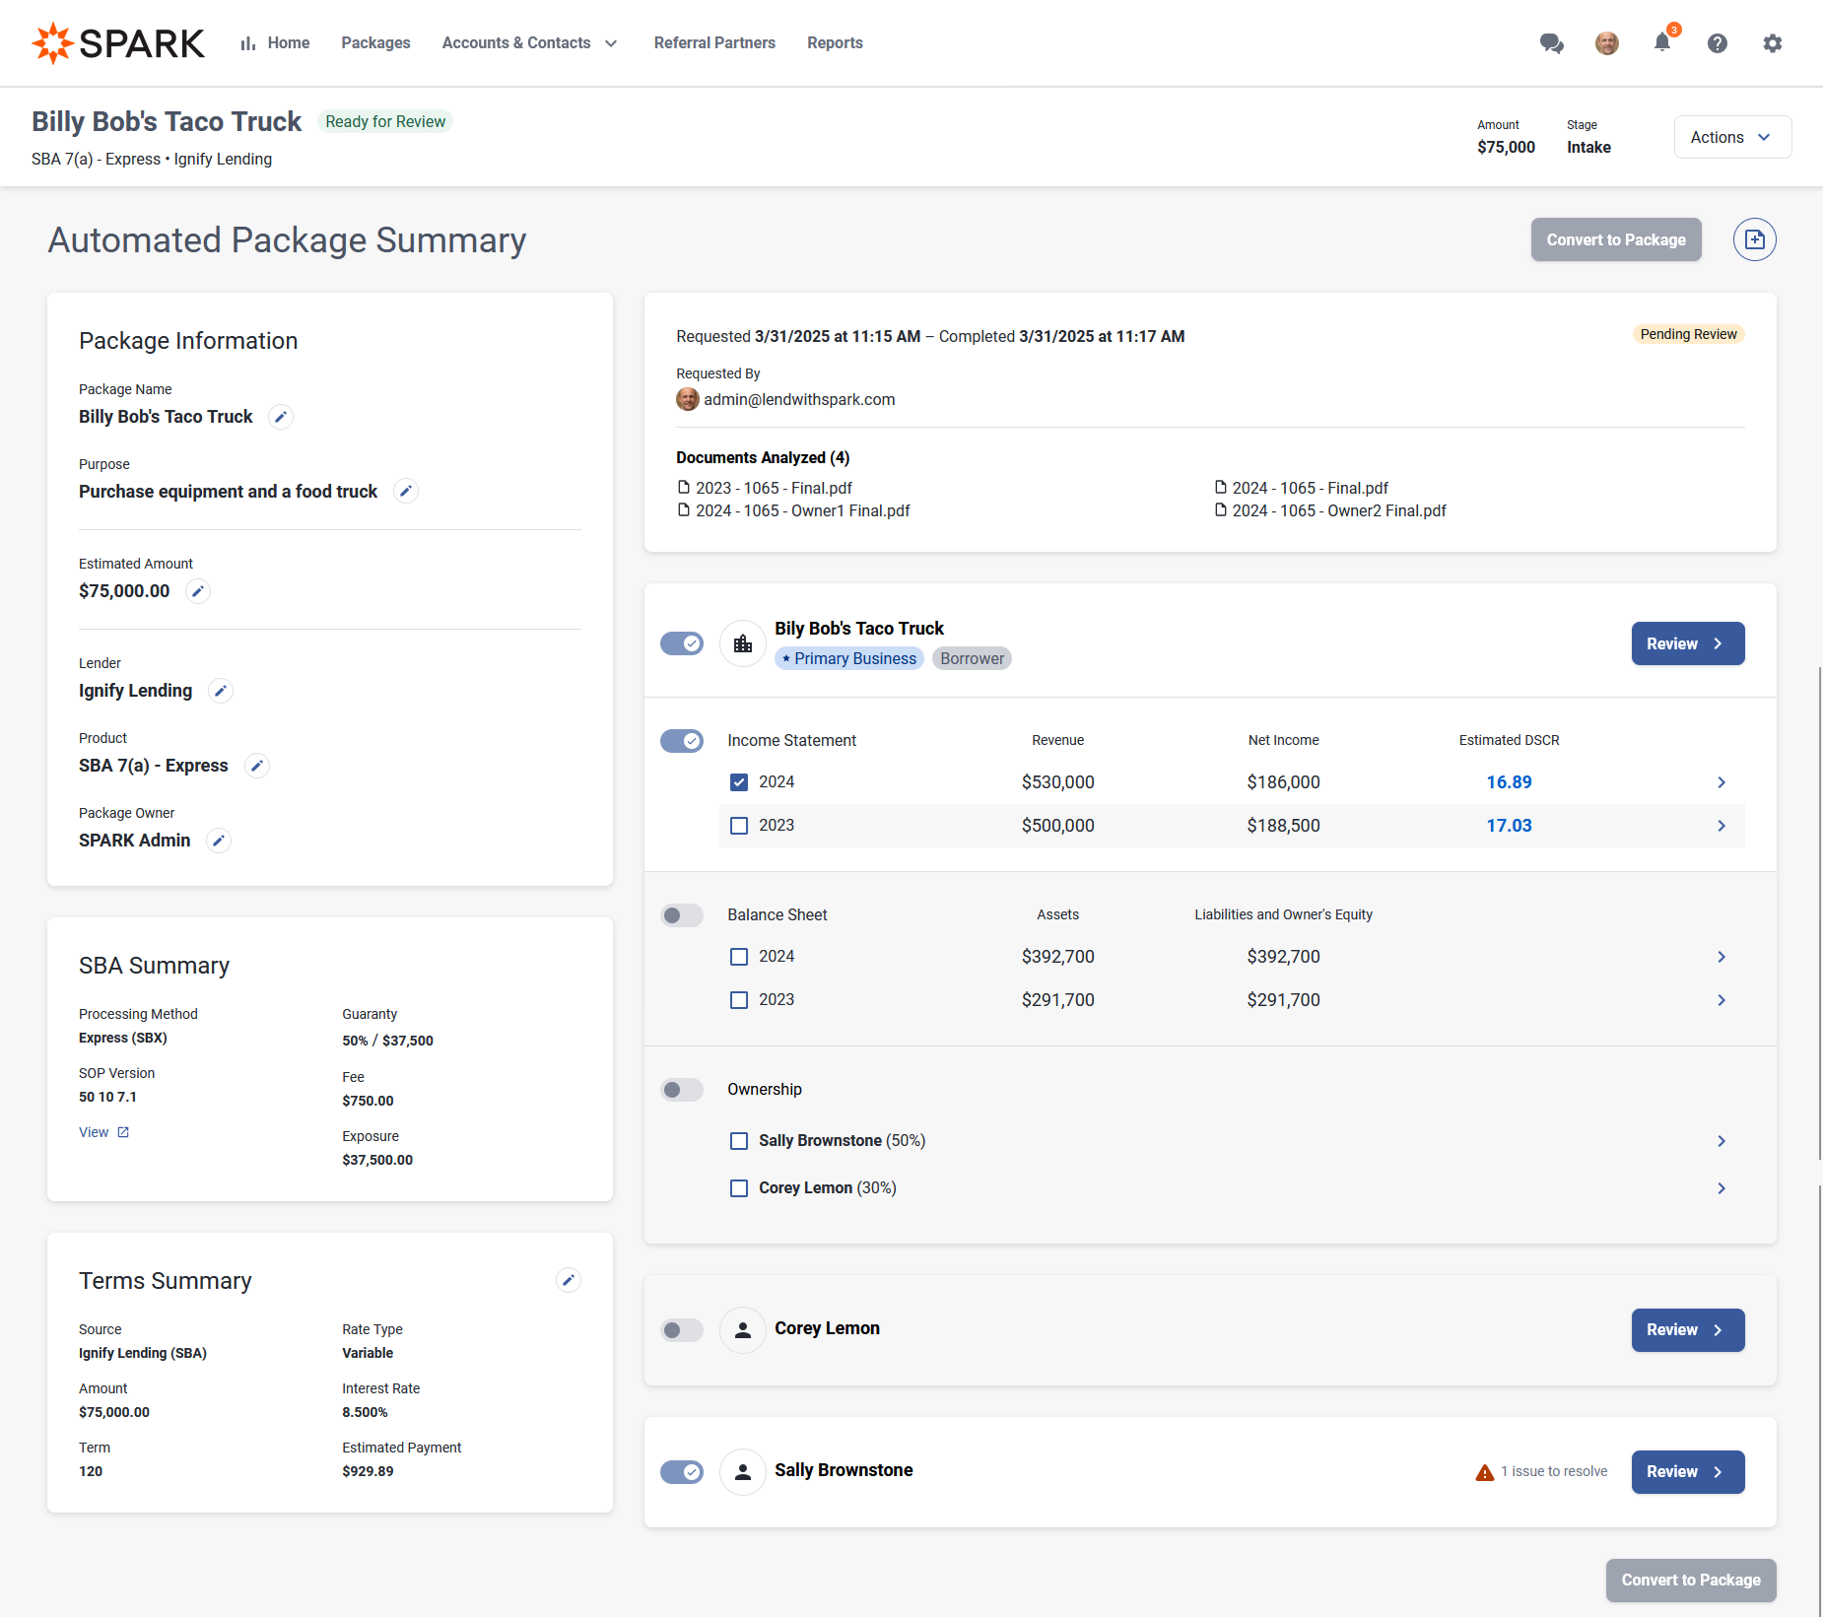Toggle the Income Statement switch
Screen dimensions: 1823x1617
[682, 741]
